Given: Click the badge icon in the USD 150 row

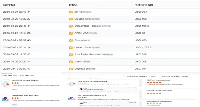Looking at the screenshot, I should click(x=71, y=19).
